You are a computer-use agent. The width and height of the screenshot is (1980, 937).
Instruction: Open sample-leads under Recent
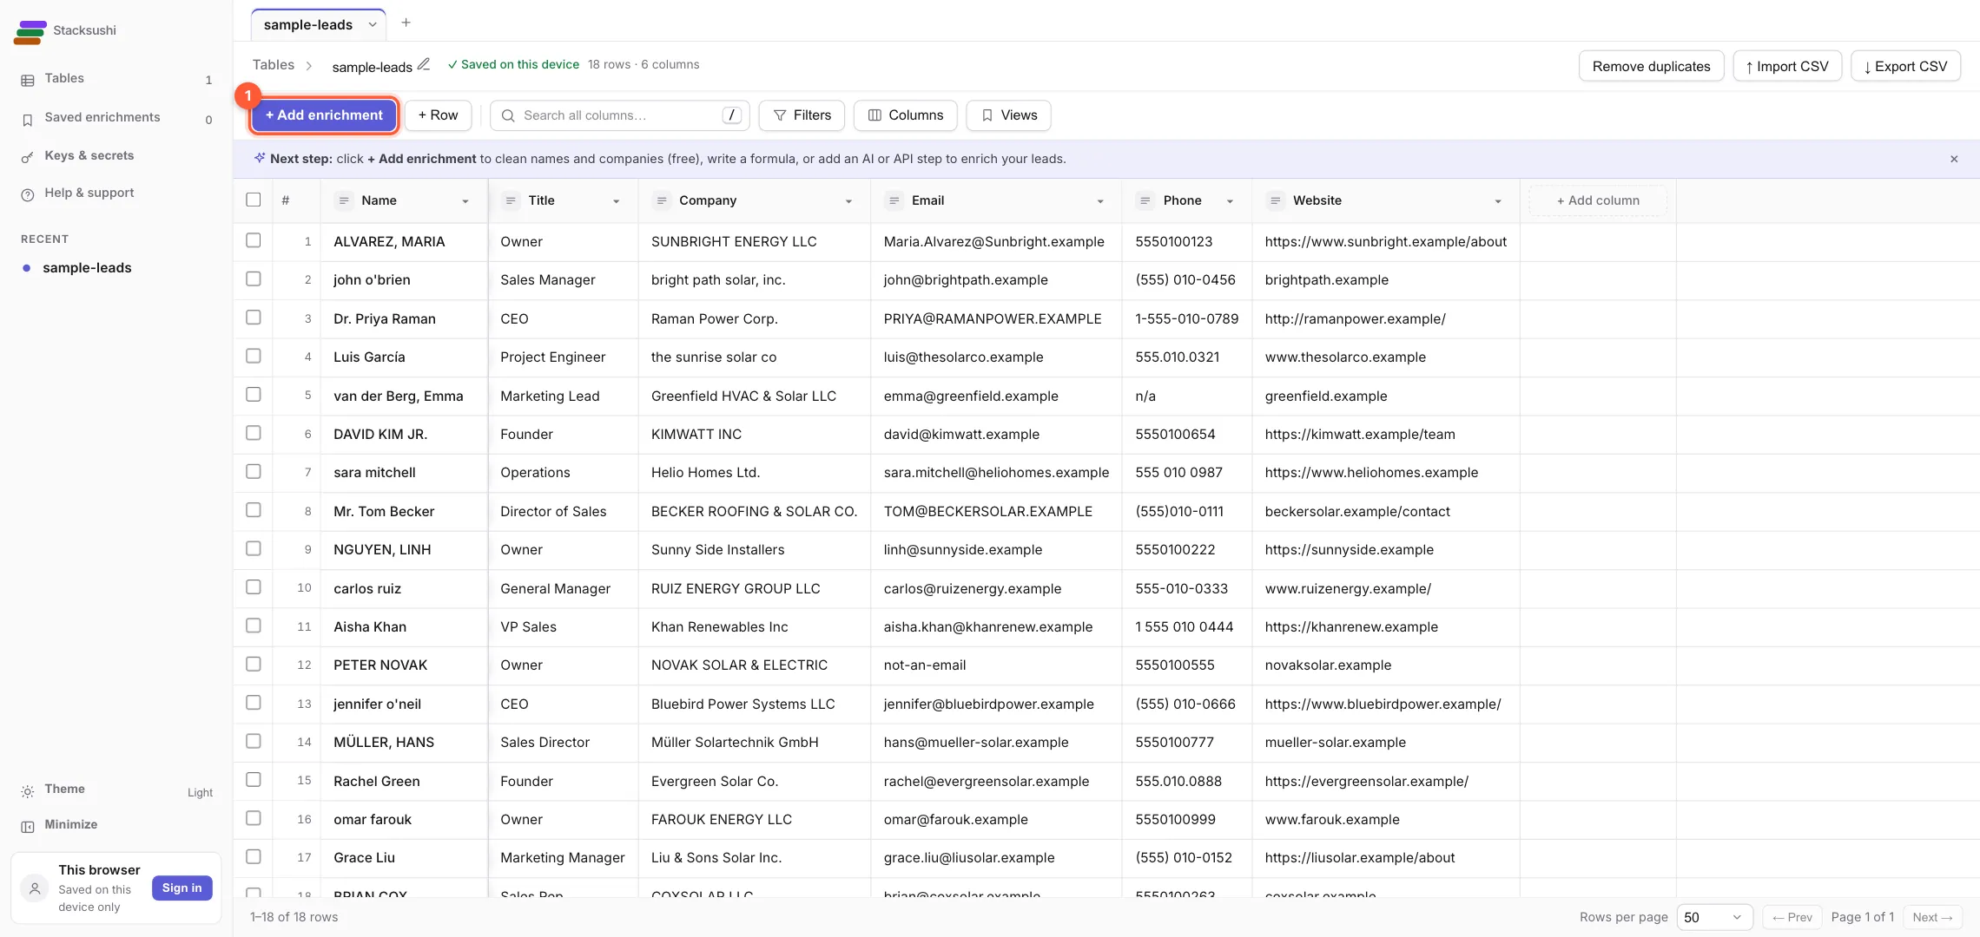116,268
